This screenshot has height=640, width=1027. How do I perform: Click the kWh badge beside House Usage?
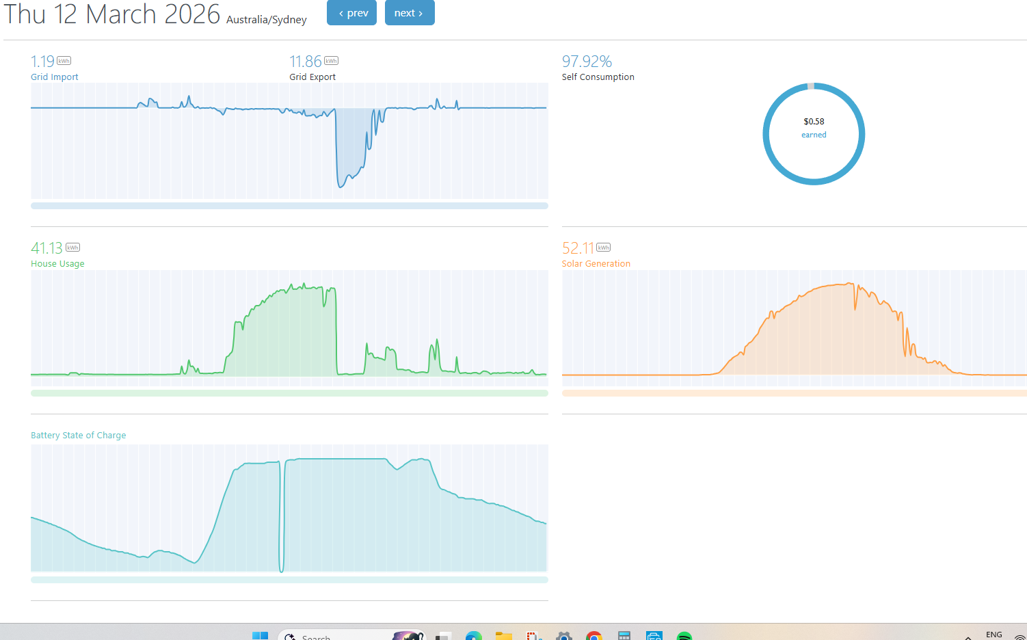click(72, 248)
